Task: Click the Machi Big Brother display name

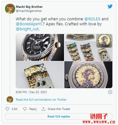Action: click(x=29, y=7)
